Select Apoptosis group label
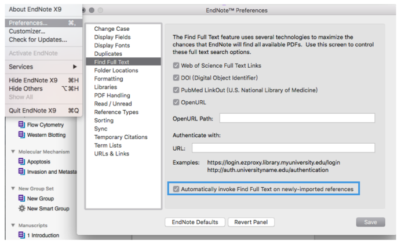This screenshot has width=401, height=244. 39,162
